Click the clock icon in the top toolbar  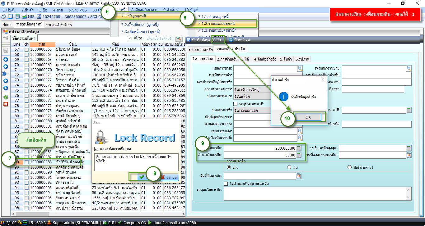[x=3, y=16]
